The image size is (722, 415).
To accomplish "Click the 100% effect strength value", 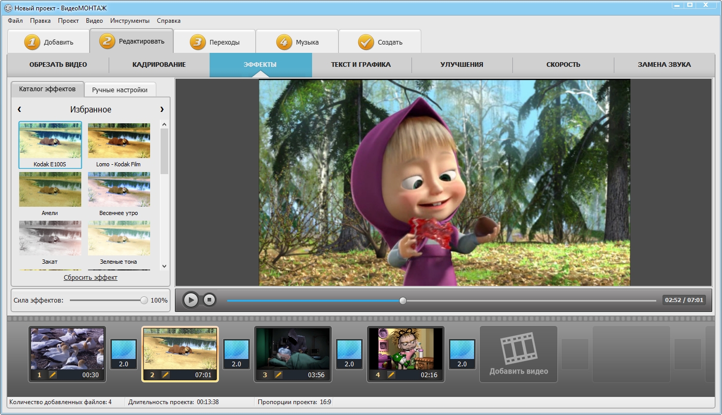I will pos(159,300).
